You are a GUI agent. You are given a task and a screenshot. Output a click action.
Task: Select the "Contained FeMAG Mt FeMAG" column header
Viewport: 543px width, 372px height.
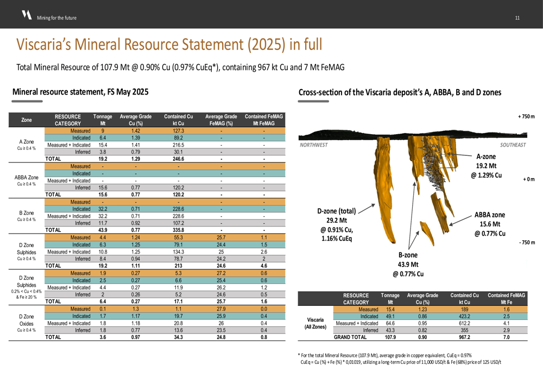[x=264, y=120]
